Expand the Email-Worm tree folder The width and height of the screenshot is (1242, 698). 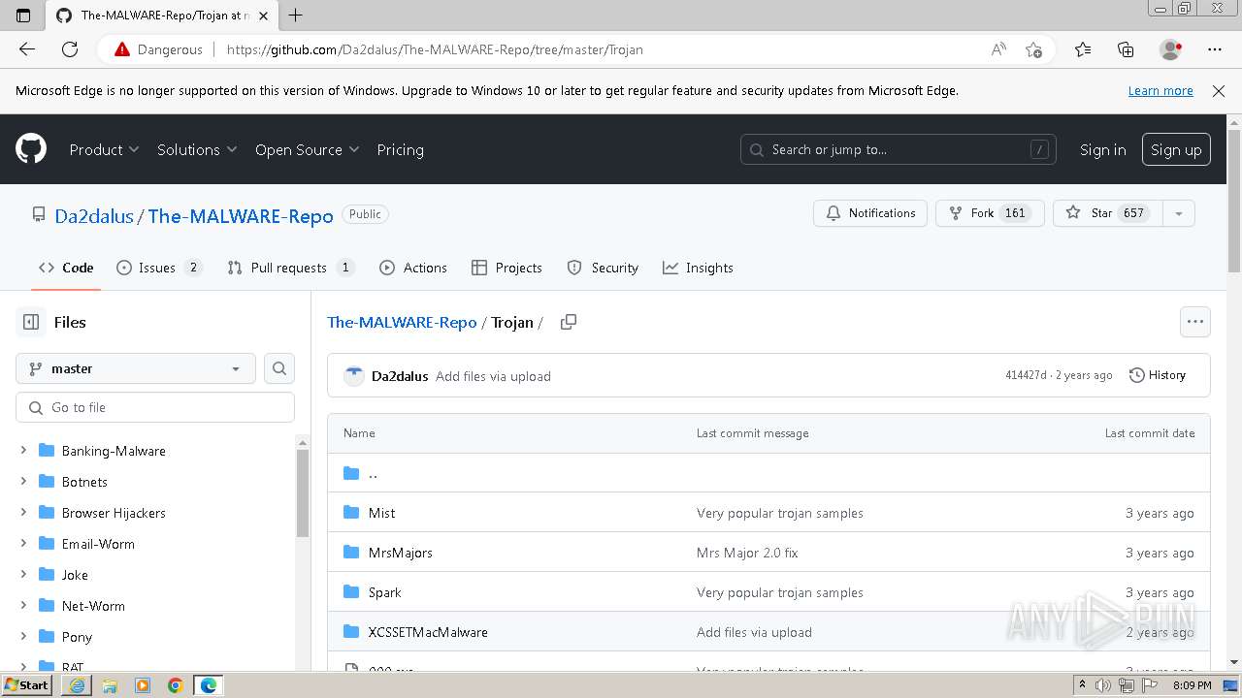pos(23,543)
